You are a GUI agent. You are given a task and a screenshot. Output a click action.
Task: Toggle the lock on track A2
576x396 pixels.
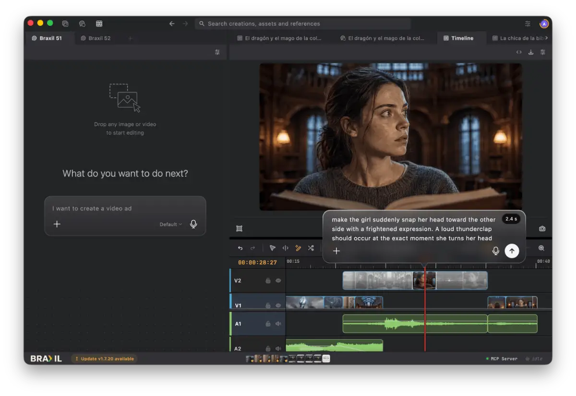(x=268, y=349)
